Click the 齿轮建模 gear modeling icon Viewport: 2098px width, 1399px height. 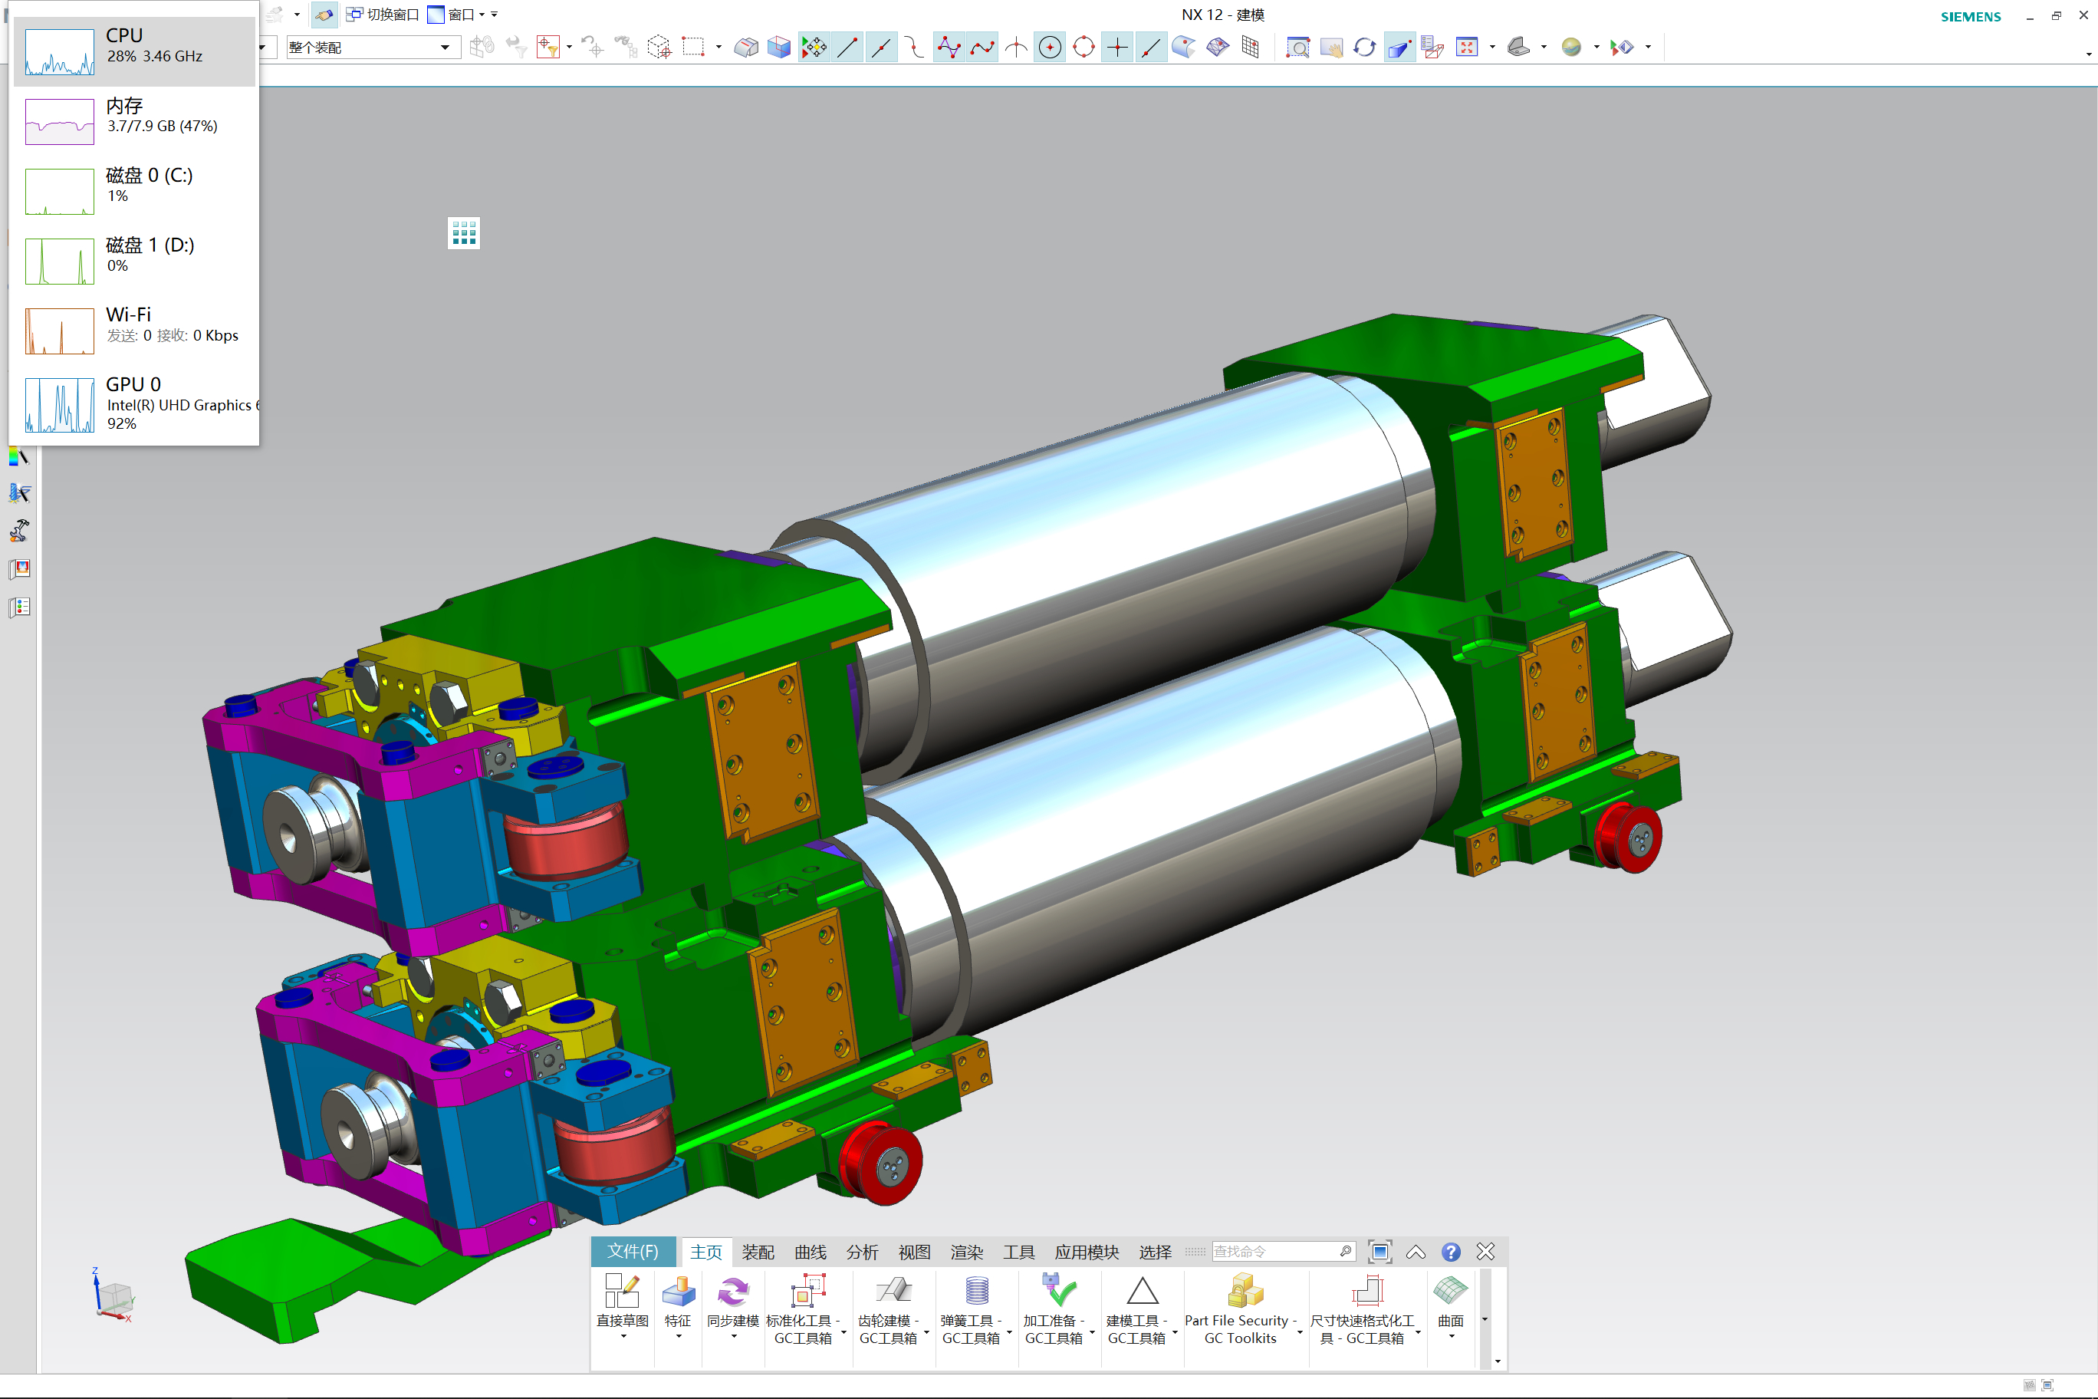pyautogui.click(x=893, y=1291)
